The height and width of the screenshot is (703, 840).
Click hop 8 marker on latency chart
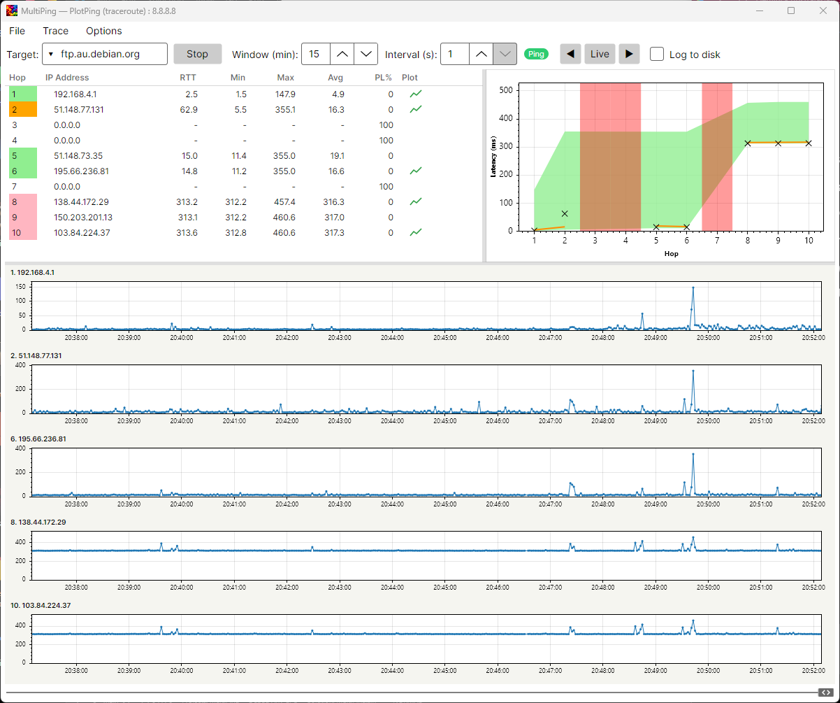pyautogui.click(x=748, y=143)
